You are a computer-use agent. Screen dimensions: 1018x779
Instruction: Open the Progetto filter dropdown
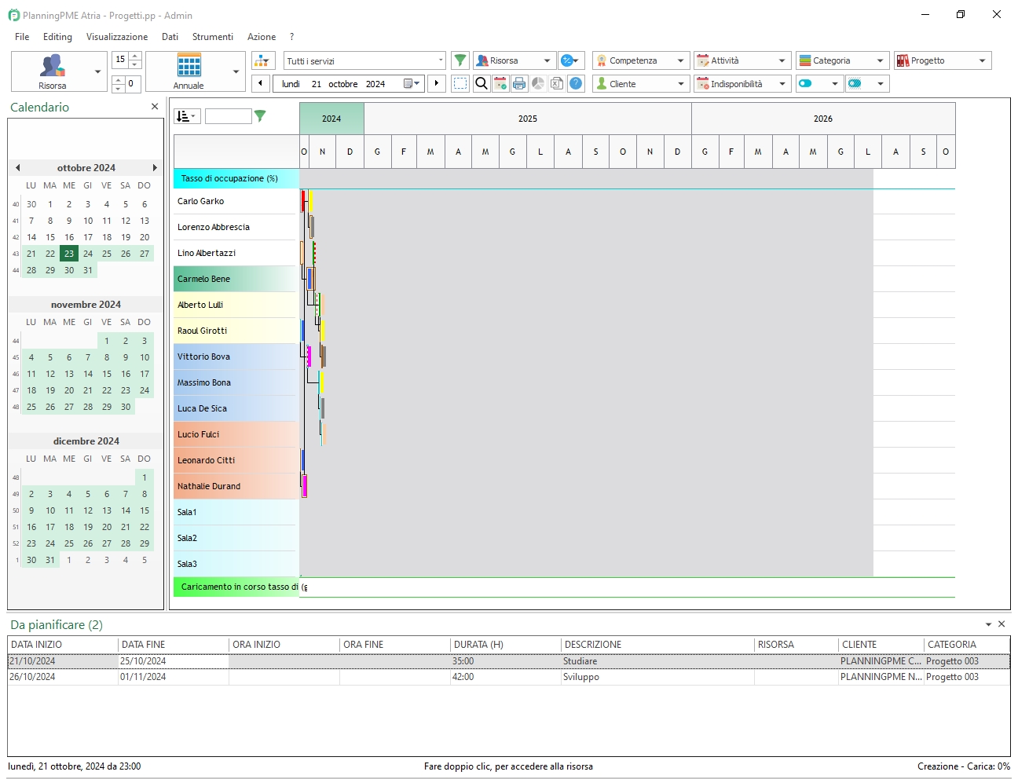coord(943,60)
